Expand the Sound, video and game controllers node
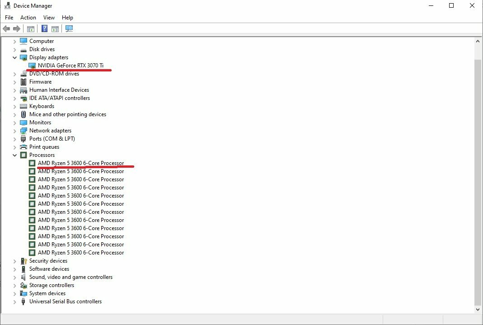 point(14,277)
